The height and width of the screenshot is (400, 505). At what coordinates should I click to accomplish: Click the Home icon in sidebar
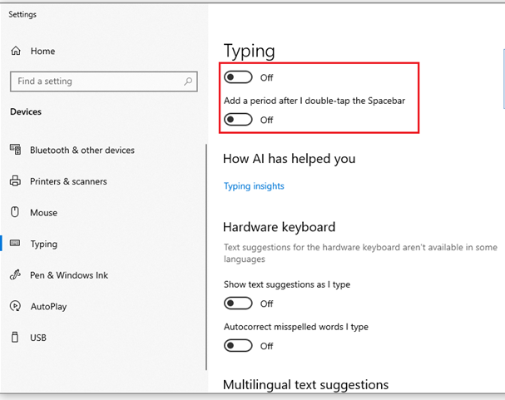tap(16, 52)
